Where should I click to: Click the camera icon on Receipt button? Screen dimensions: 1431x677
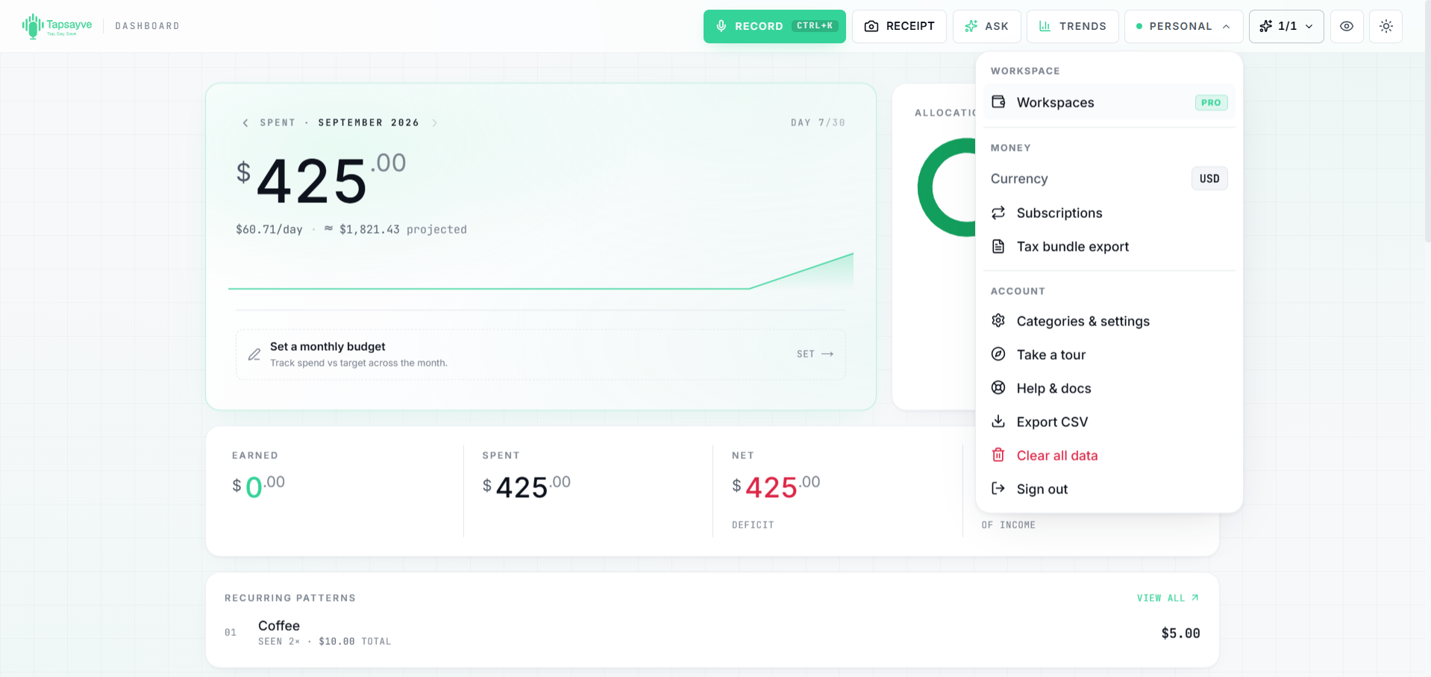871,26
